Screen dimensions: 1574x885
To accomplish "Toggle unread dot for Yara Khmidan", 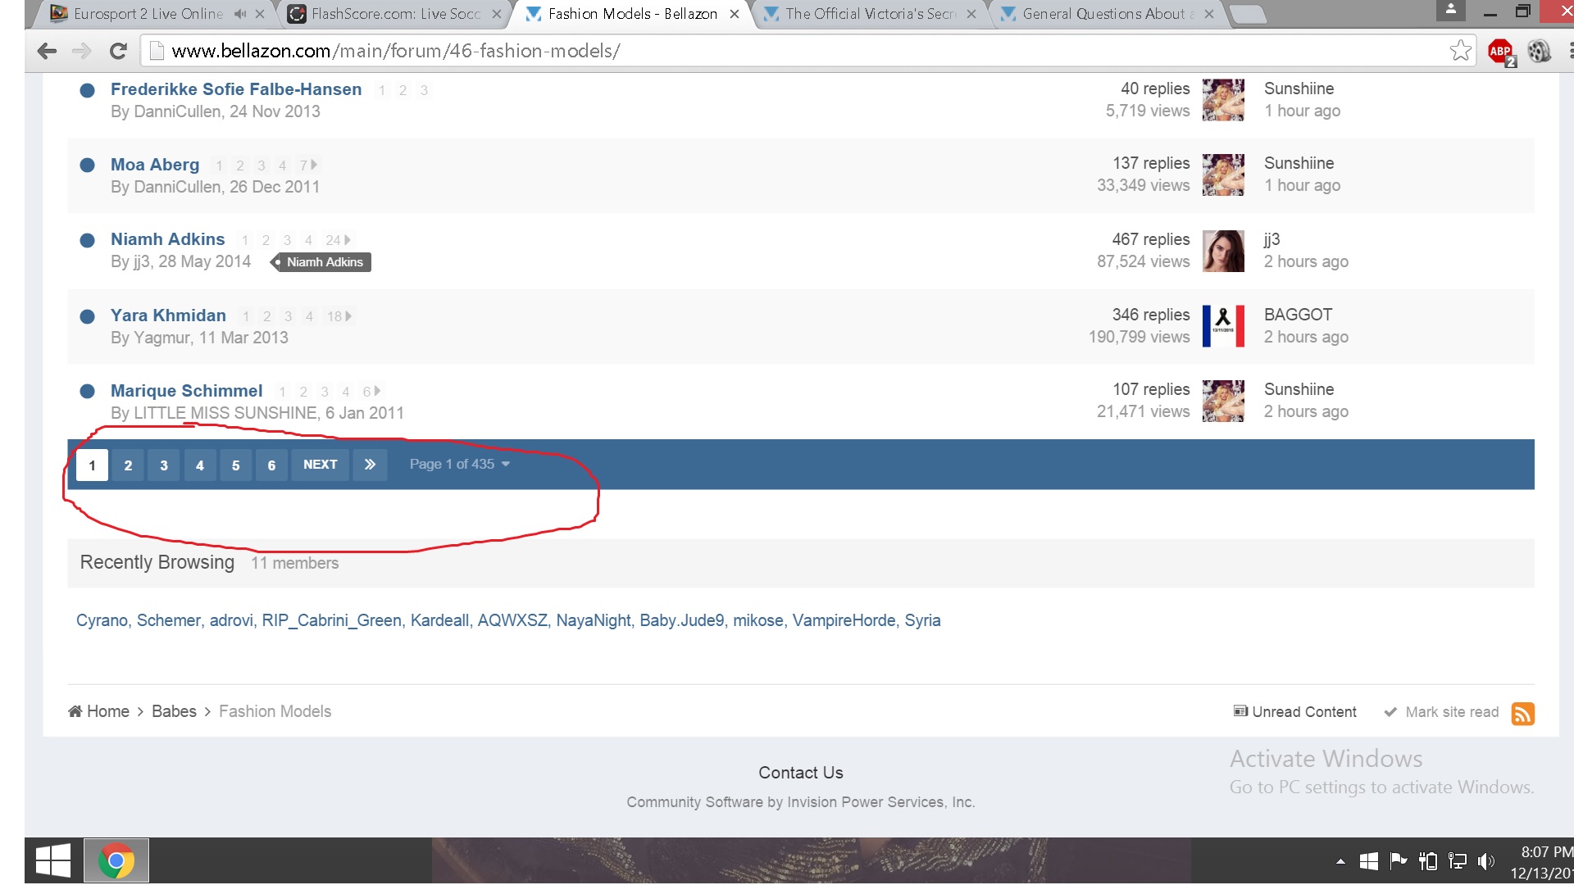I will (x=87, y=316).
